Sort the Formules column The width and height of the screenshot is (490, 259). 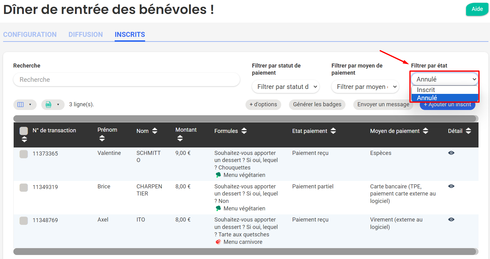pos(244,131)
